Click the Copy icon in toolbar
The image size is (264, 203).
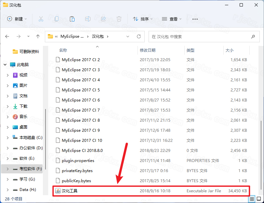pos(57,19)
